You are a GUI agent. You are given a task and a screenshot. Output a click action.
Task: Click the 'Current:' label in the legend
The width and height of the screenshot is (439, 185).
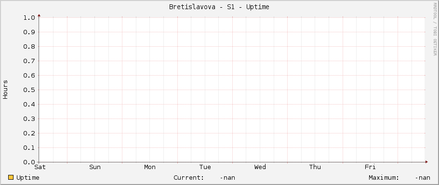189,178
